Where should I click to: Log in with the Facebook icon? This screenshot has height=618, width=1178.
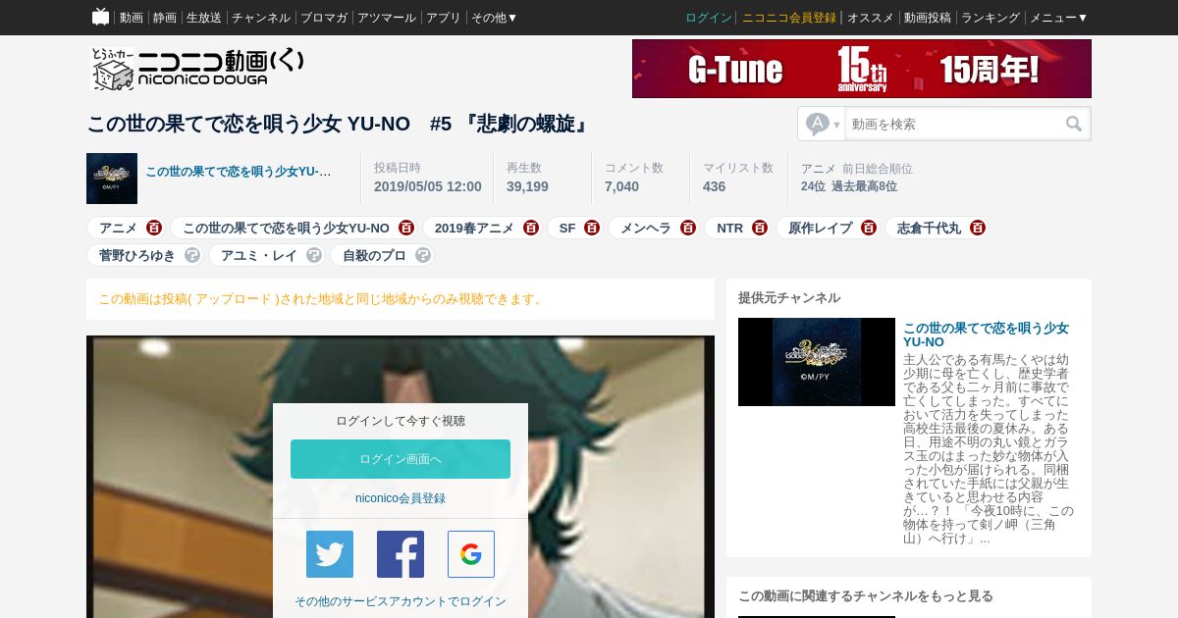point(401,554)
